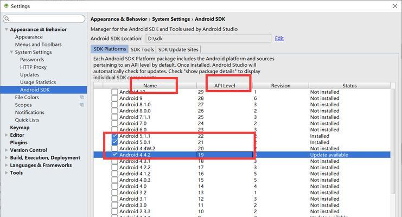Image resolution: width=402 pixels, height=217 pixels.
Task: Uncheck the Android 5.0.1 checkbox
Action: 114,142
